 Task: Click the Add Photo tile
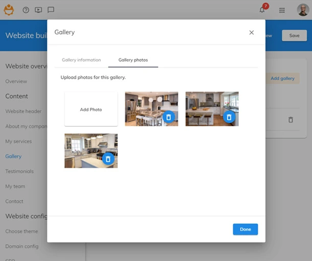91,109
